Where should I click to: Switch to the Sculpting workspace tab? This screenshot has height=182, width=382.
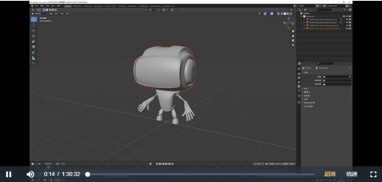[x=87, y=6]
